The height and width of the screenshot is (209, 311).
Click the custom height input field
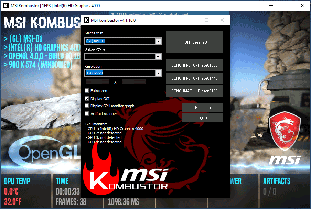(x=133, y=82)
